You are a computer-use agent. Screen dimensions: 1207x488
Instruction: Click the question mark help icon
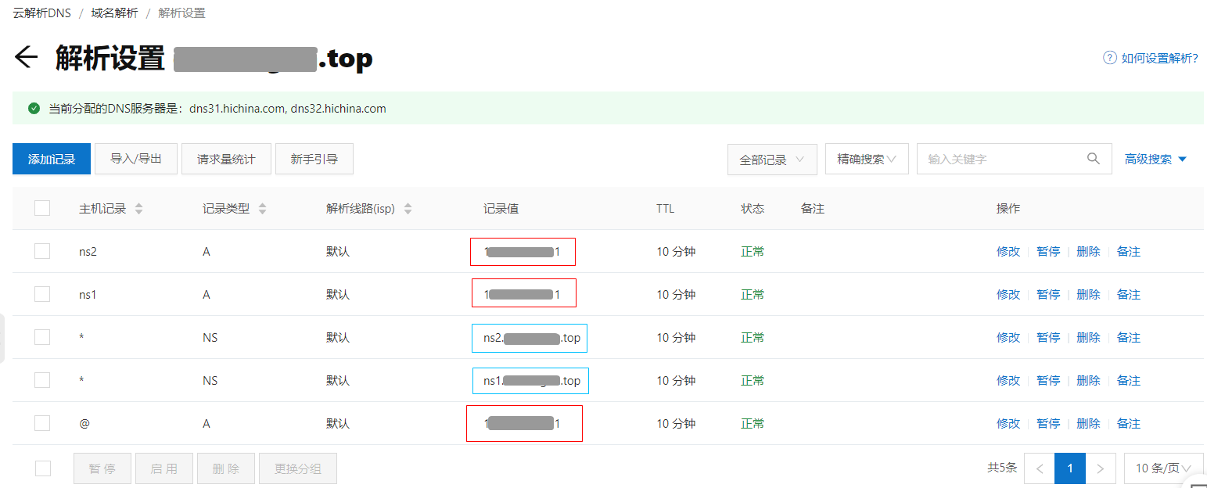(1109, 58)
